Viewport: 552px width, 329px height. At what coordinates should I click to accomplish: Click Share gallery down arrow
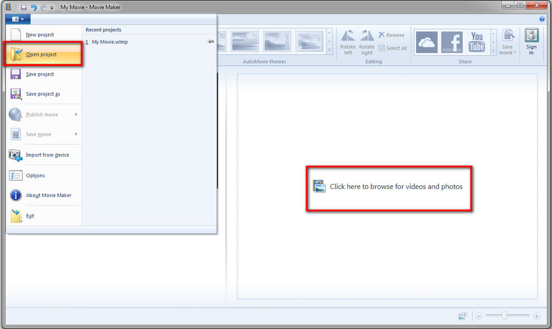[494, 42]
